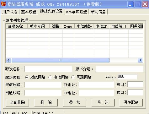
Task: Click the horizontal scrollbar thumb in list
Action: click(x=61, y=60)
